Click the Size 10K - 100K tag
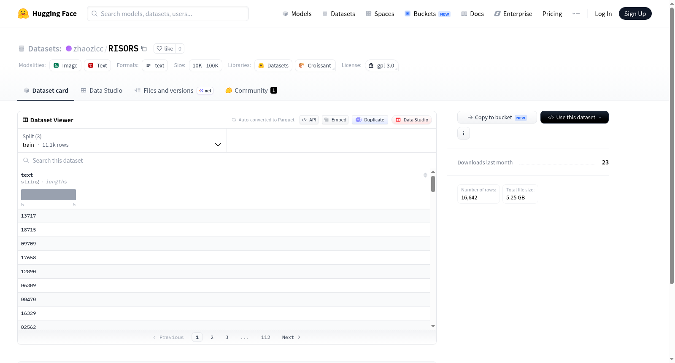Viewport: 675px width, 363px height. point(205,65)
